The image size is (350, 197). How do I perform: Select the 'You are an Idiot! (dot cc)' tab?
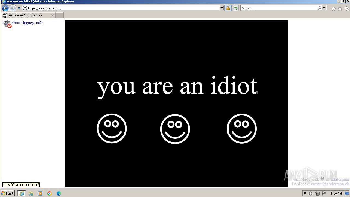coord(28,15)
